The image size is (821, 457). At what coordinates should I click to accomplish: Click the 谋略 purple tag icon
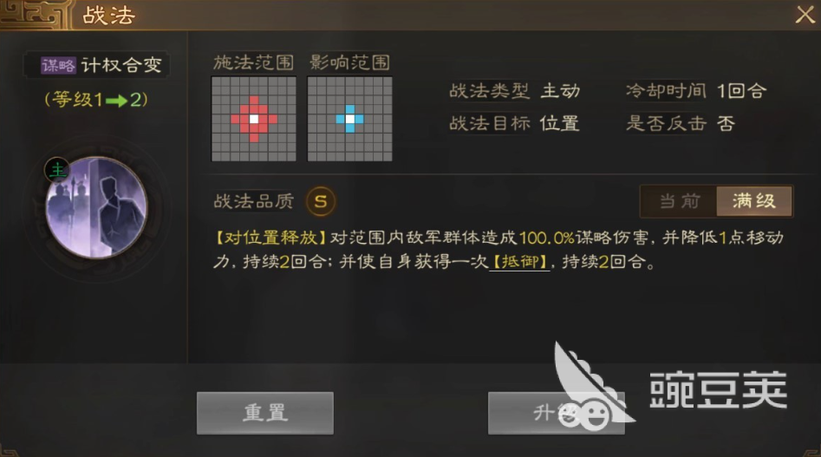58,65
